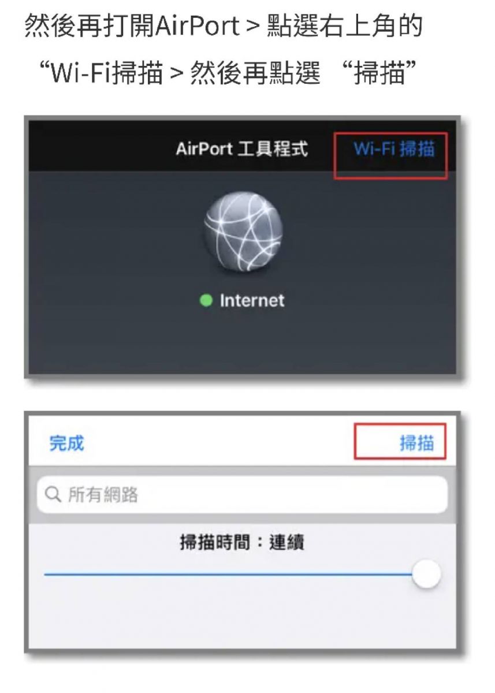Click the 掃描時間：連續 label

tap(242, 542)
